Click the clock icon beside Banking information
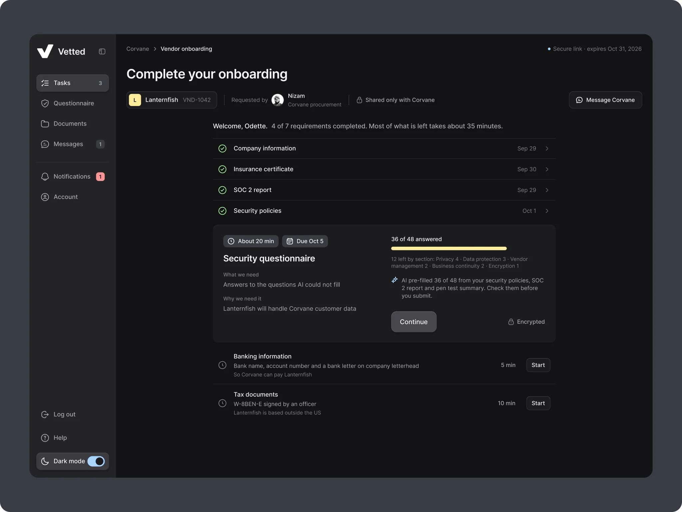This screenshot has height=512, width=682. click(222, 365)
